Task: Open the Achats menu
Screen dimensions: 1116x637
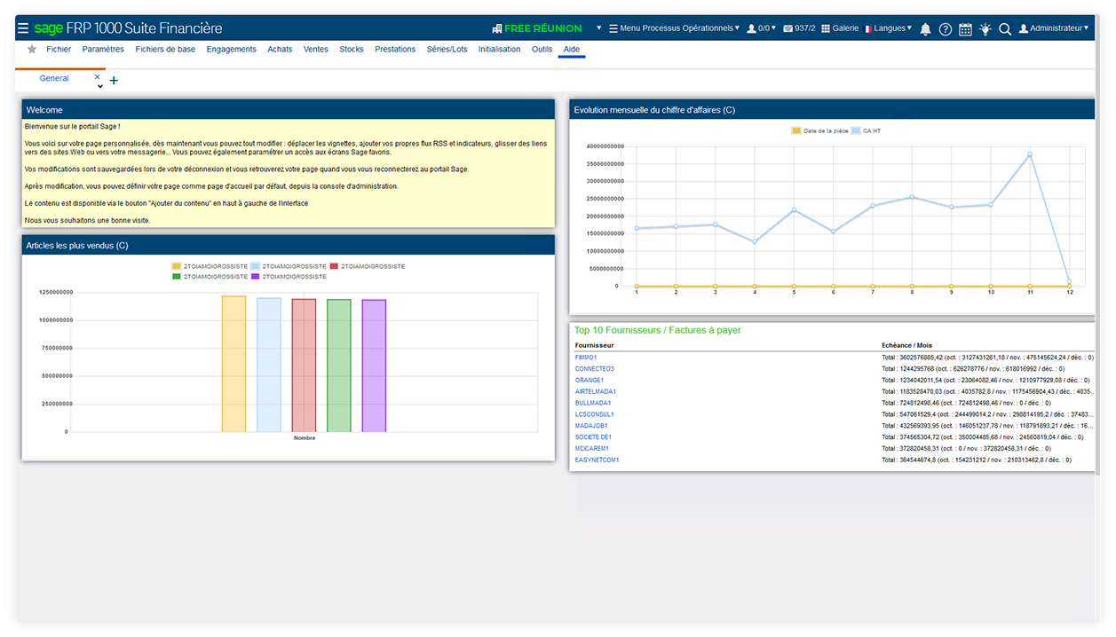Action: (280, 50)
